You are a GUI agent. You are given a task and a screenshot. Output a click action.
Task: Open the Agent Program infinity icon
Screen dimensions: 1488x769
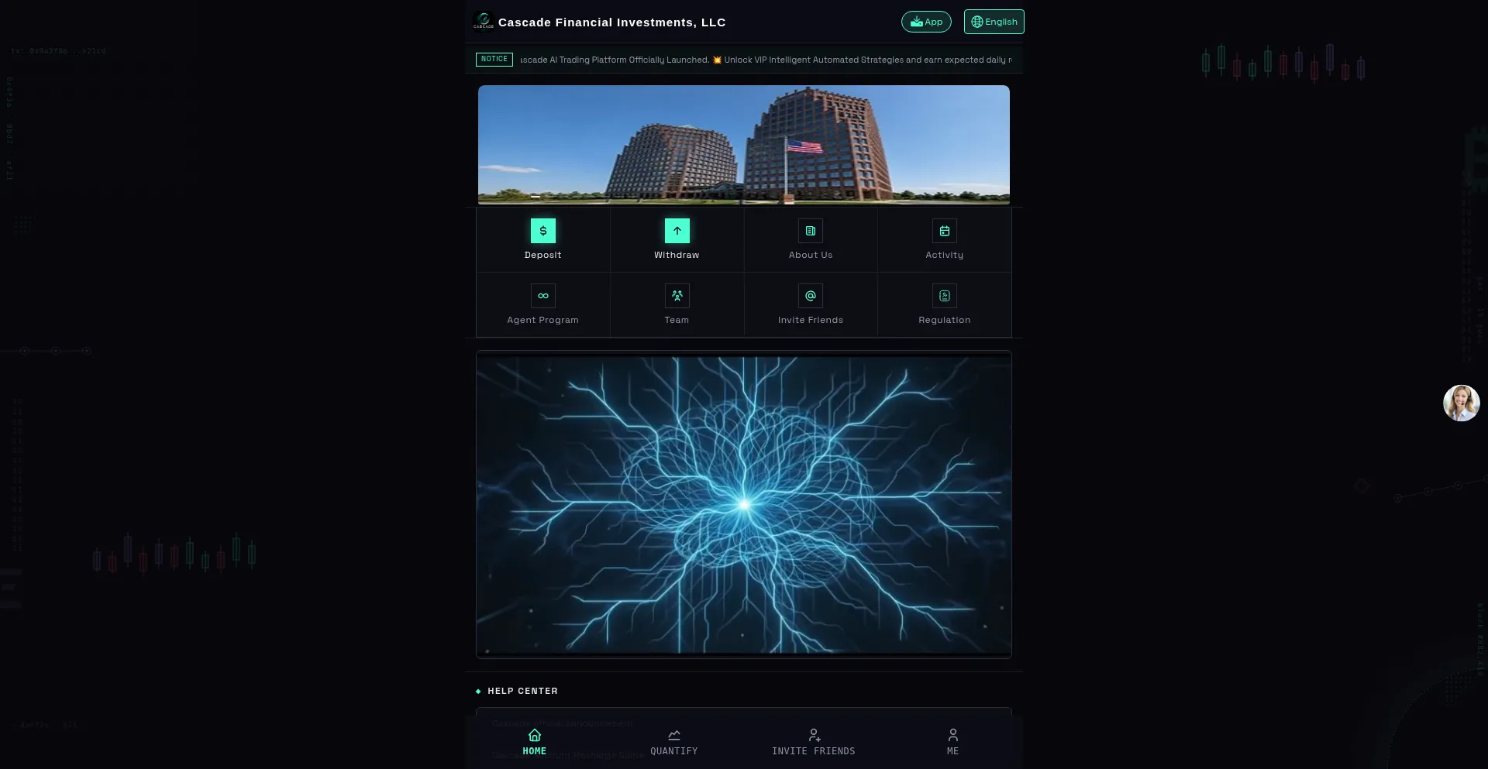542,296
